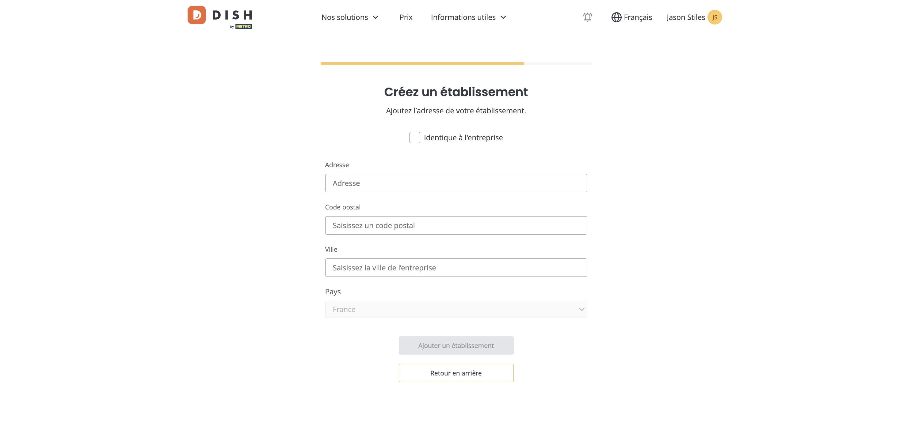This screenshot has height=433, width=911.
Task: Focus the Adresse input field
Action: pos(456,183)
